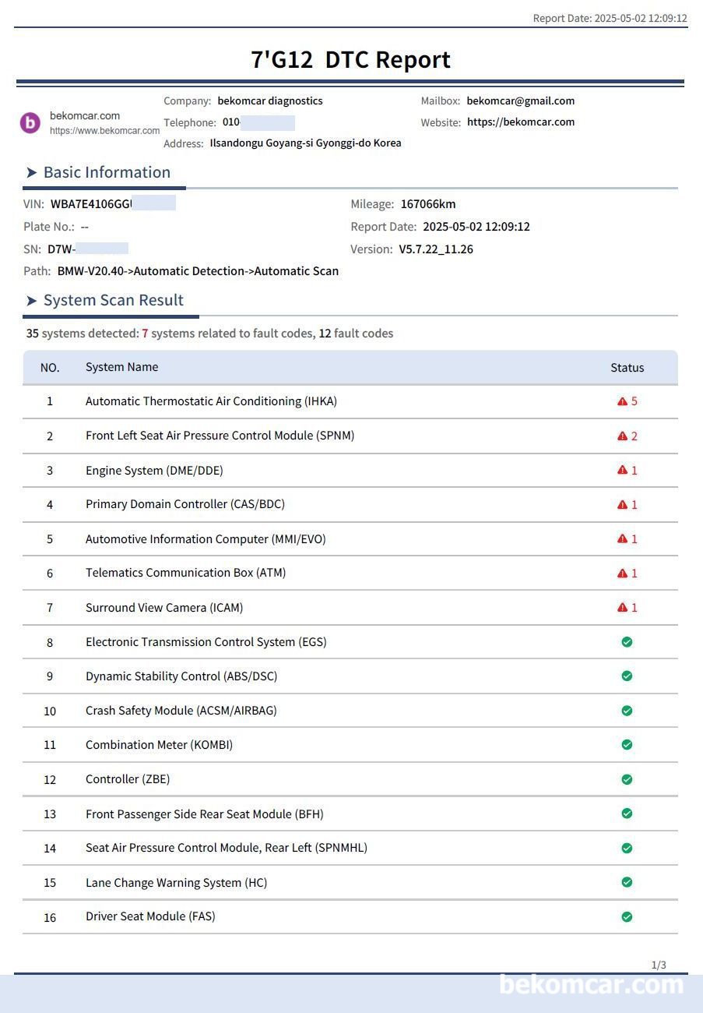The image size is (703, 1013).
Task: Select the warning icon for Surround View Camera
Action: [x=622, y=607]
